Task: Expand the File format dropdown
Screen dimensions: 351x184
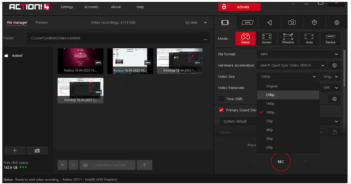Action: [299, 54]
